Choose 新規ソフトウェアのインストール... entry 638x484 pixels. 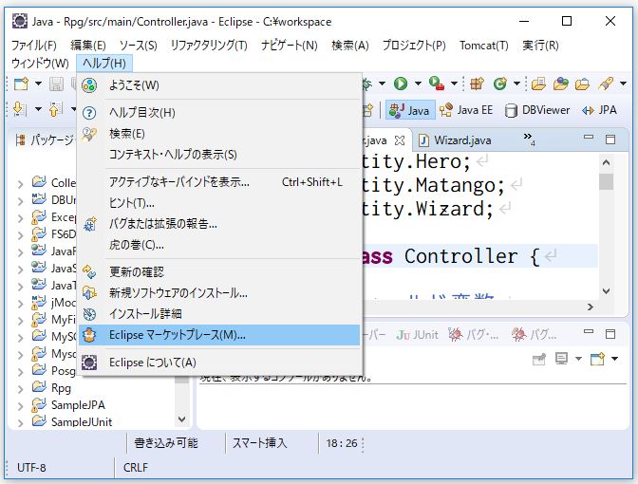219,293
